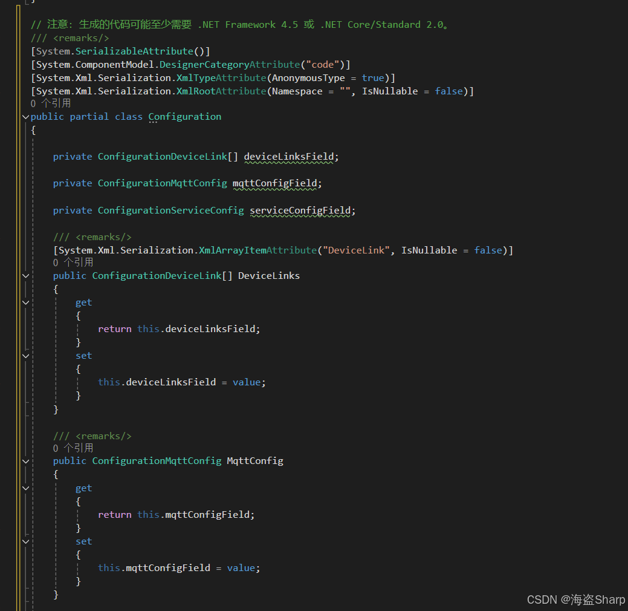Fold the set accessor of MqttConfig
Screen dimensions: 628x611
point(25,541)
